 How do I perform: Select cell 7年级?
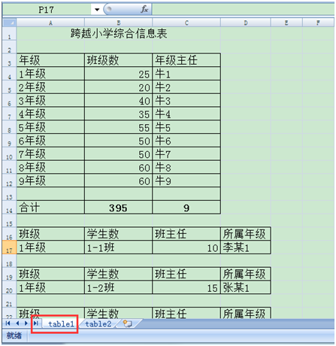[x=50, y=154]
